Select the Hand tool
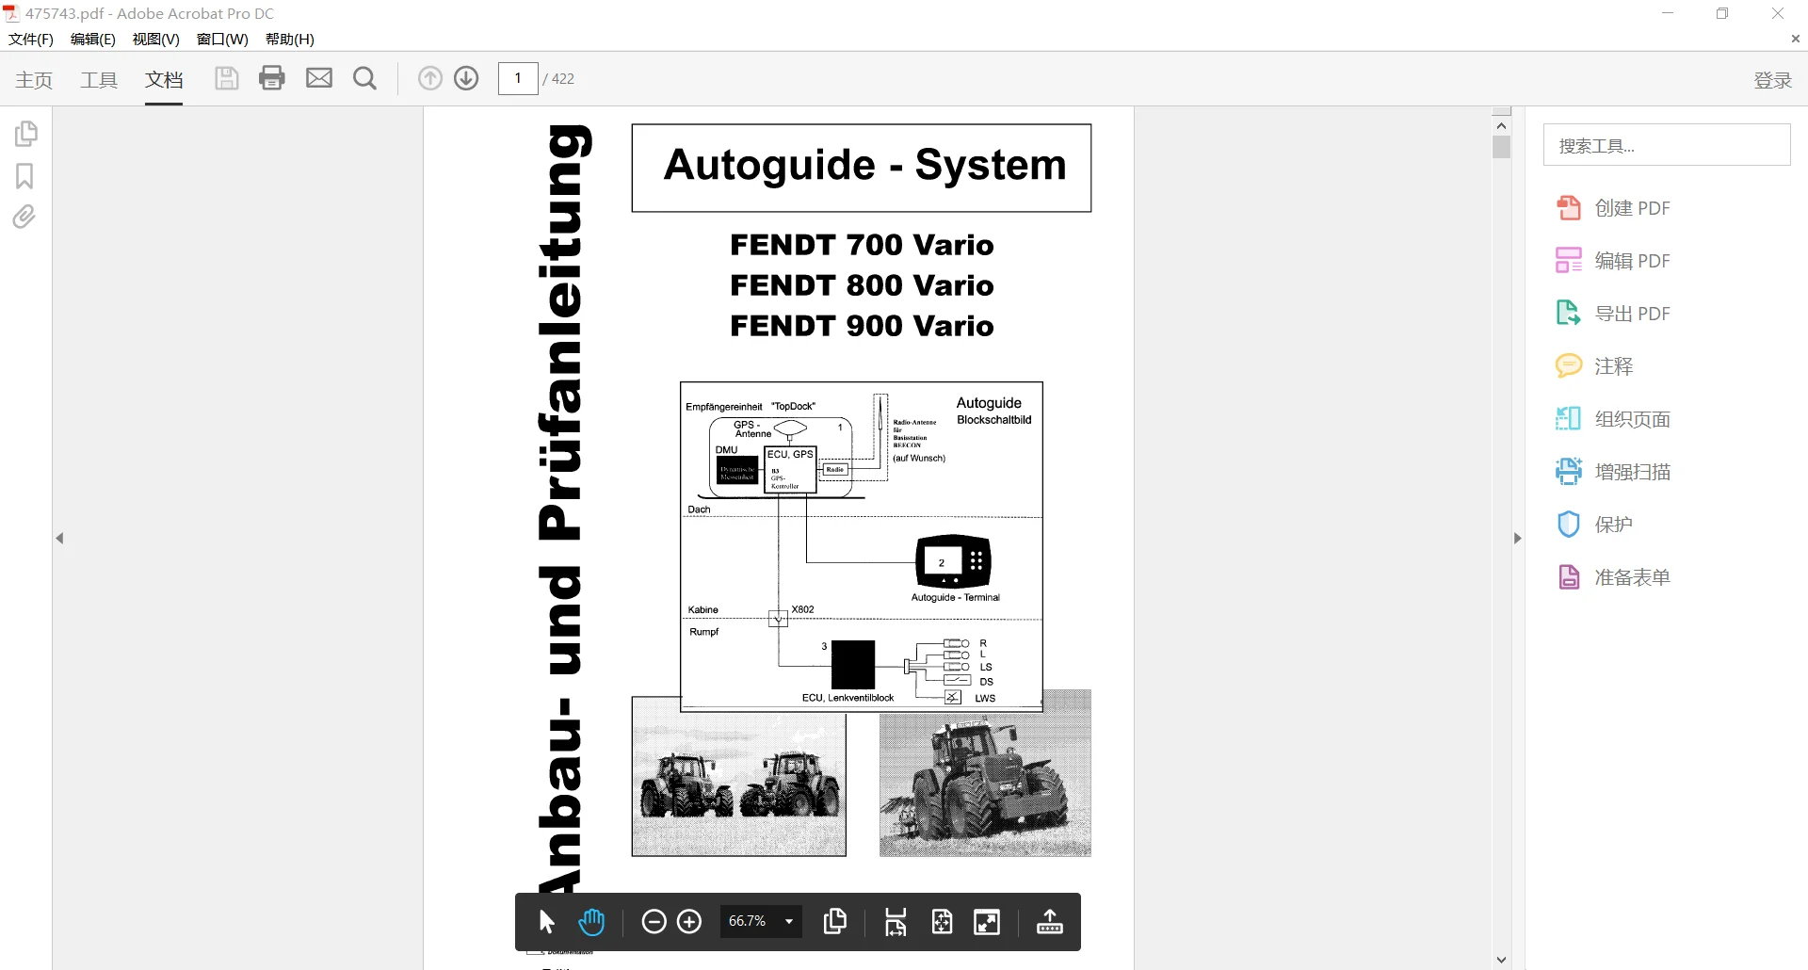Screen dimensions: 1808x970 pos(591,922)
